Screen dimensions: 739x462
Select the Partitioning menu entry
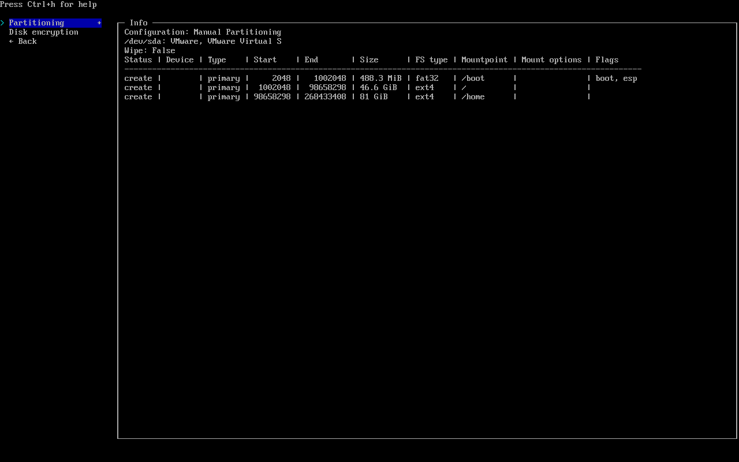pyautogui.click(x=36, y=23)
